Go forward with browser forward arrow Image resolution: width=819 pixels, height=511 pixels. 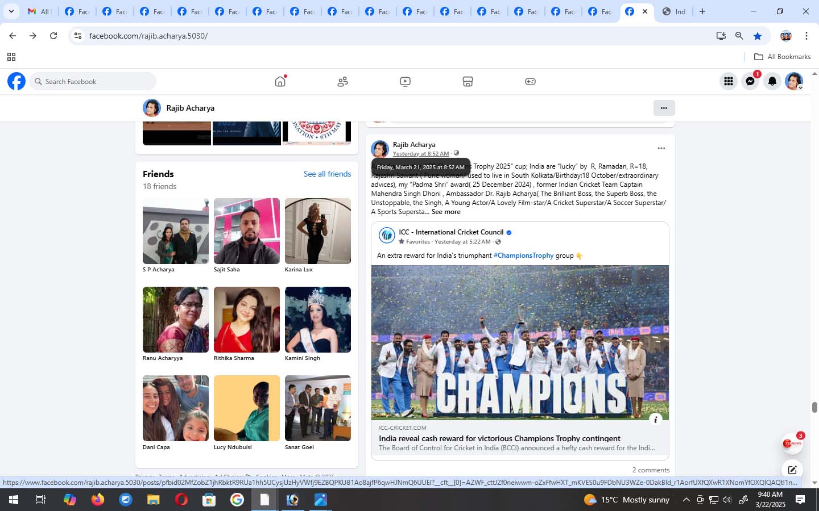33,36
